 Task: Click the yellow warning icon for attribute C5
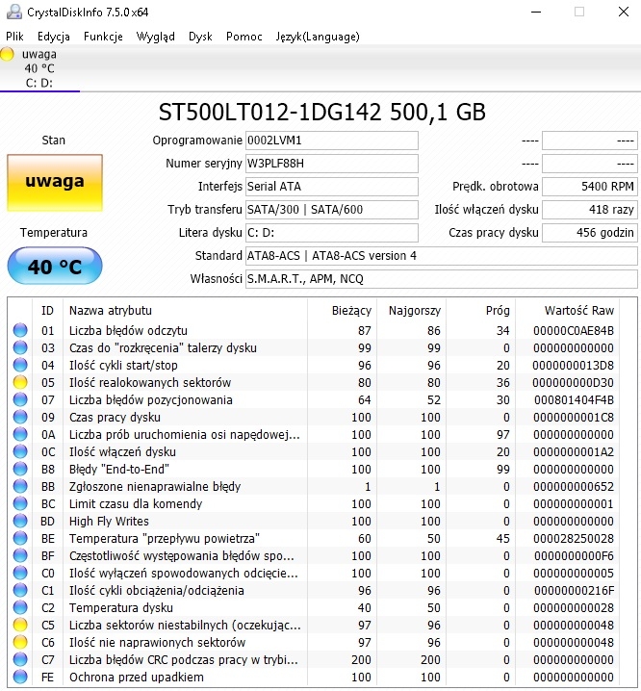tap(20, 625)
